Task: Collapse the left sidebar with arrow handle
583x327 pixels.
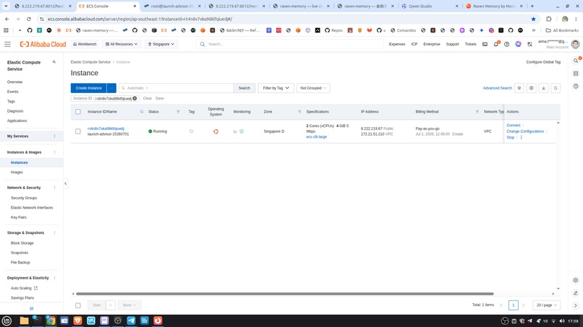Action: click(x=65, y=183)
